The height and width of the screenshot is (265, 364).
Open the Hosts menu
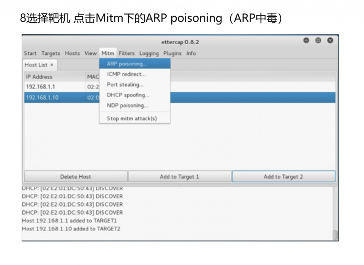click(72, 53)
